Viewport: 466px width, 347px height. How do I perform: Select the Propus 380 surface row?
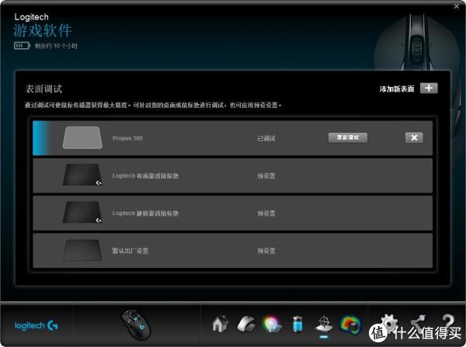232,138
